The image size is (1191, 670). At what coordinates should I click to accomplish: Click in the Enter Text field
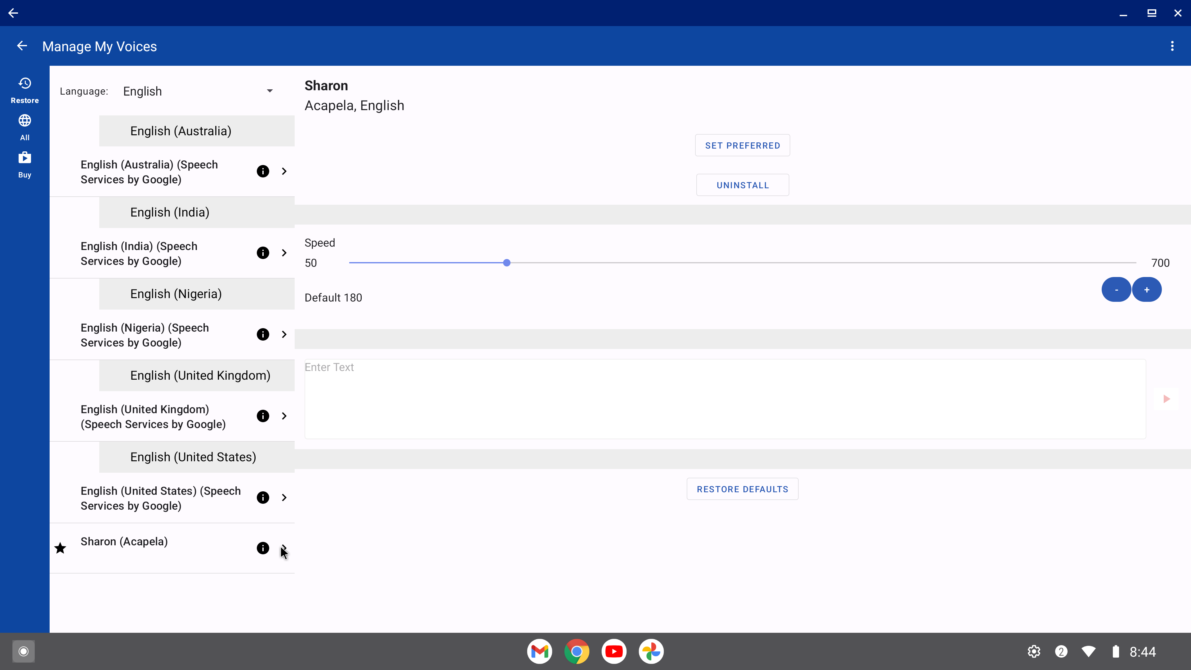(725, 399)
